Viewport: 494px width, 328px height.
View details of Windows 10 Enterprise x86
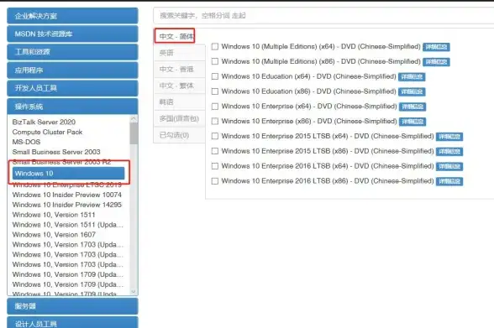tap(413, 122)
